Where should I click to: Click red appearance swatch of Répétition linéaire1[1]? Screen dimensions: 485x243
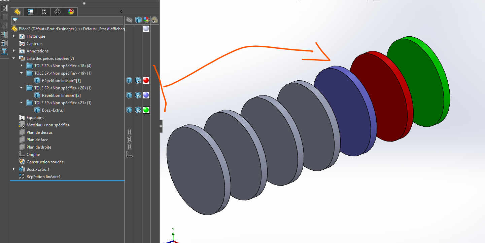click(146, 81)
